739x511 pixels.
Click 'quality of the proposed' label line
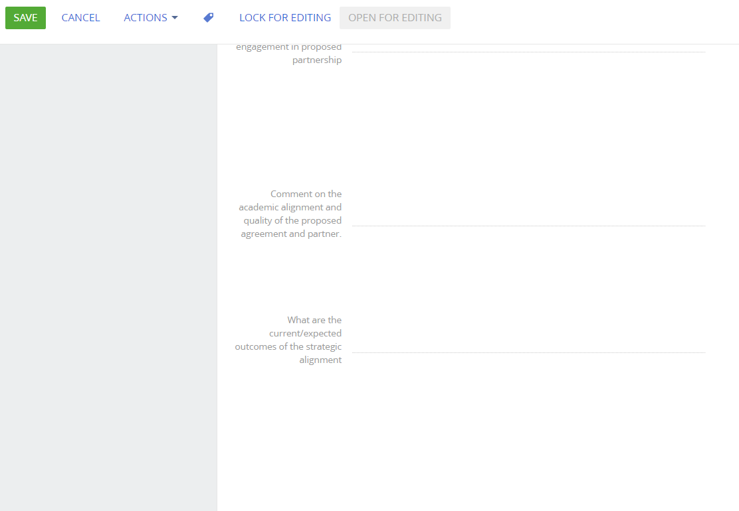point(292,221)
